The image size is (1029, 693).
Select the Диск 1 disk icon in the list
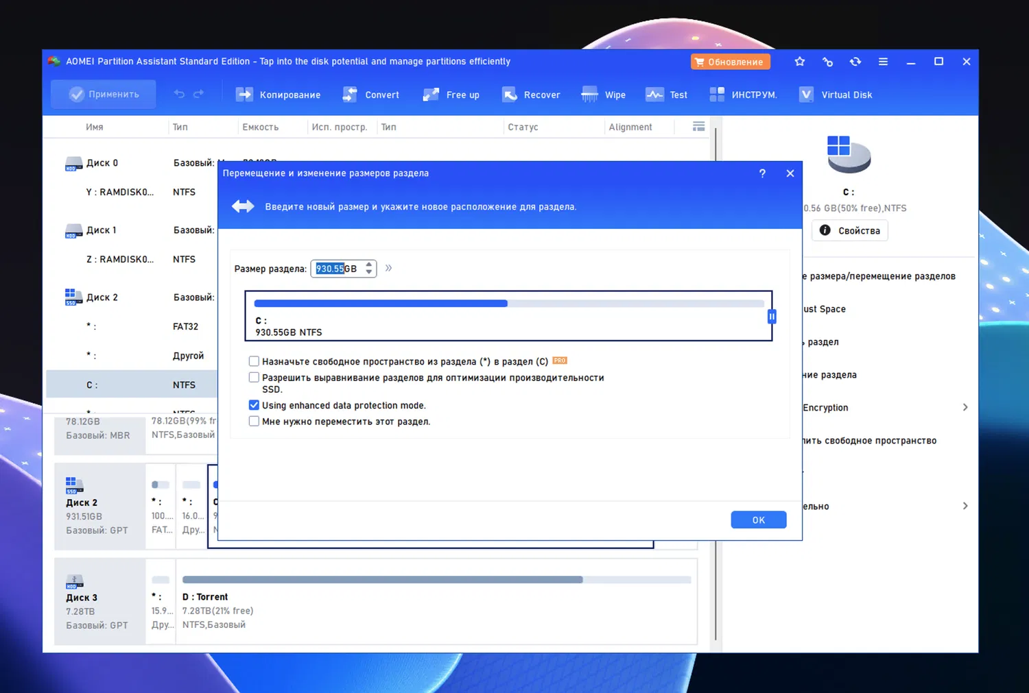click(x=73, y=231)
